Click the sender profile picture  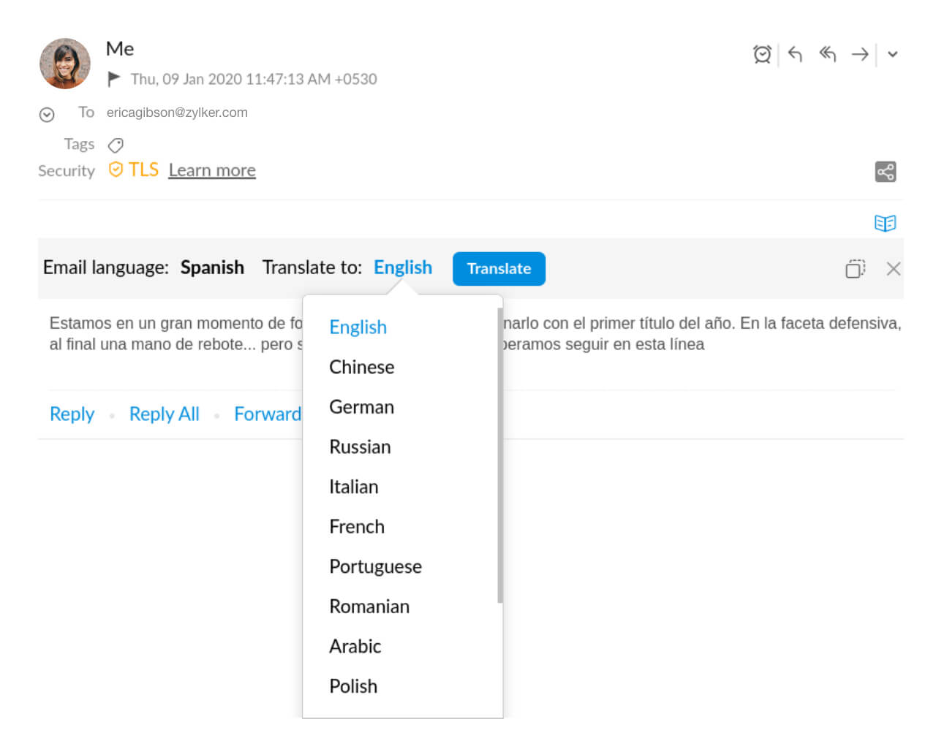tap(65, 64)
